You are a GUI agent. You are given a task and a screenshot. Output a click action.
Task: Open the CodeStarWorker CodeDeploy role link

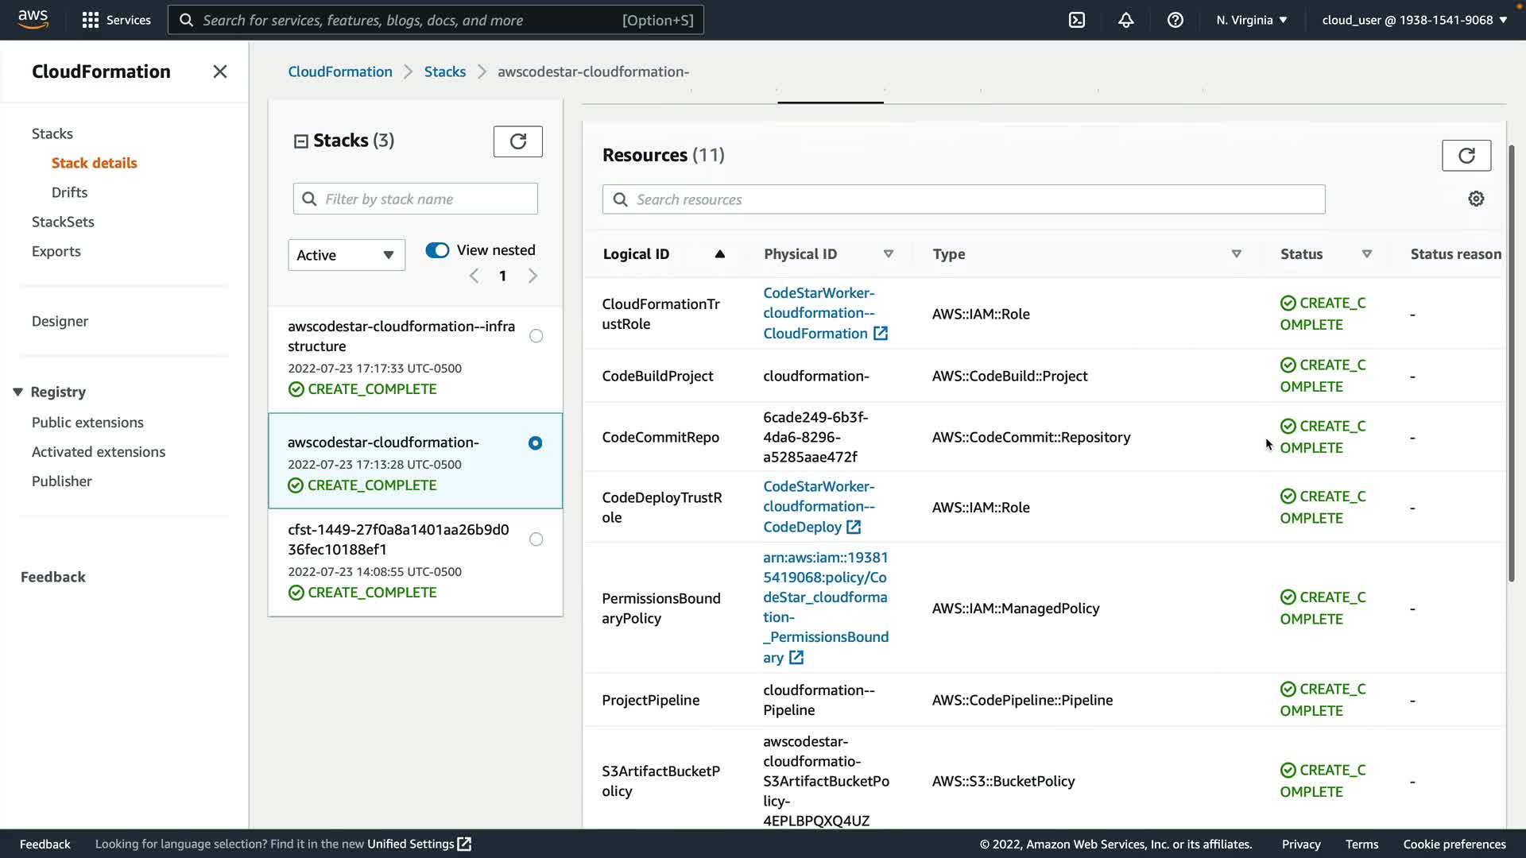[x=818, y=506]
